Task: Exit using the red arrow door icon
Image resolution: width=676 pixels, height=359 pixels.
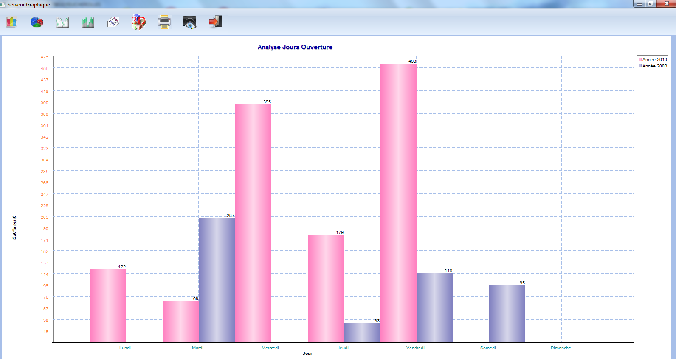Action: [x=215, y=22]
